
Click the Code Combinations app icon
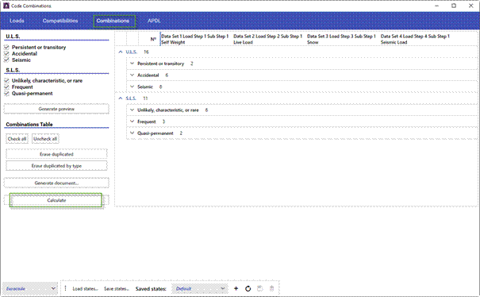pyautogui.click(x=6, y=6)
